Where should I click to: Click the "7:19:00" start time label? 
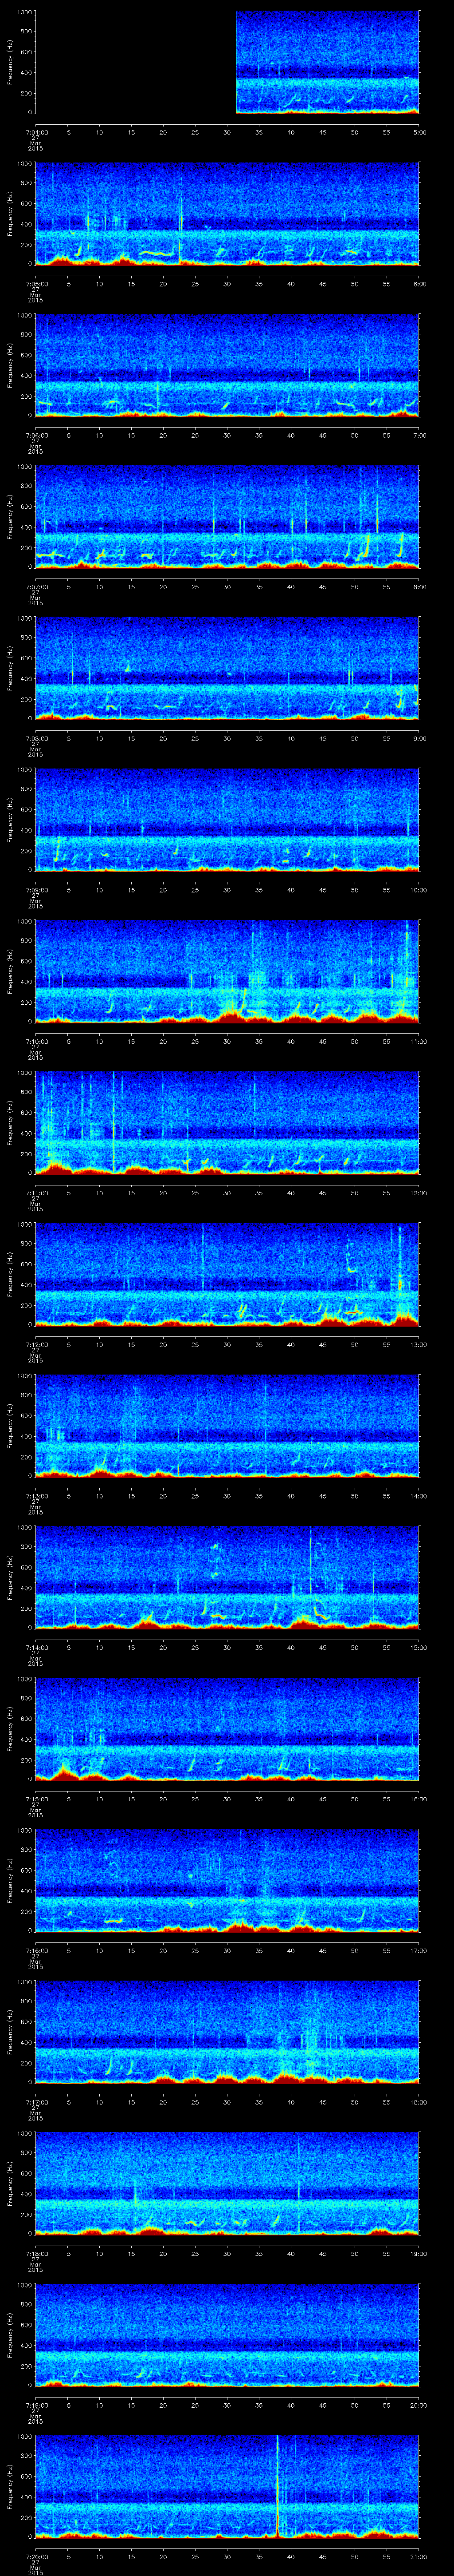point(36,2405)
